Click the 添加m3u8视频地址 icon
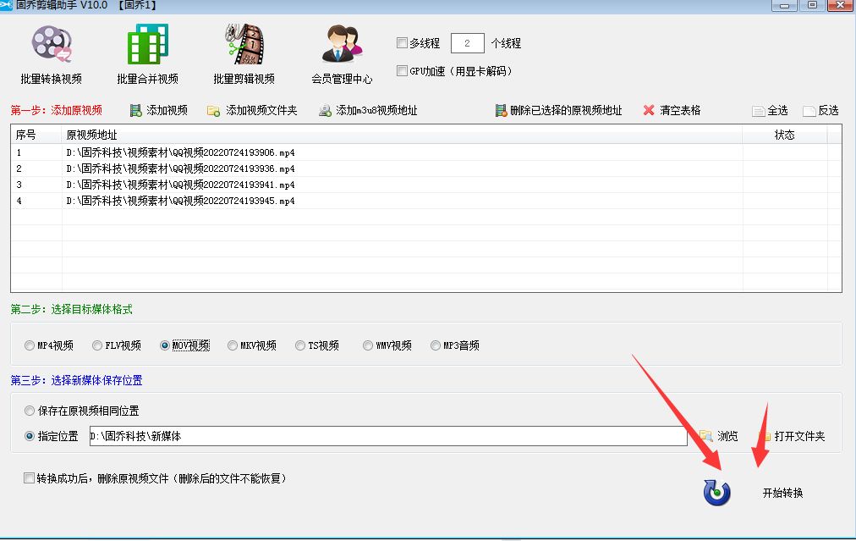Viewport: 856px width, 541px height. tap(326, 111)
